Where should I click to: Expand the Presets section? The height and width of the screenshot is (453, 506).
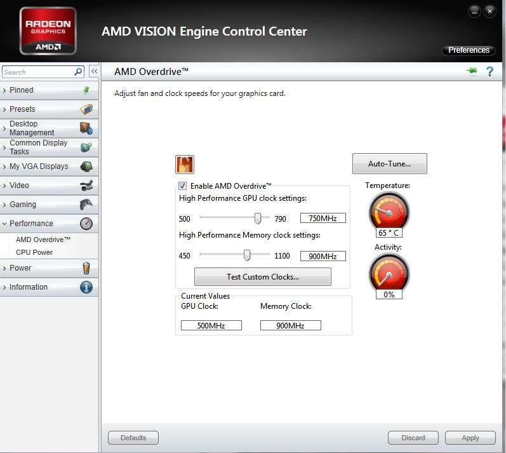50,109
